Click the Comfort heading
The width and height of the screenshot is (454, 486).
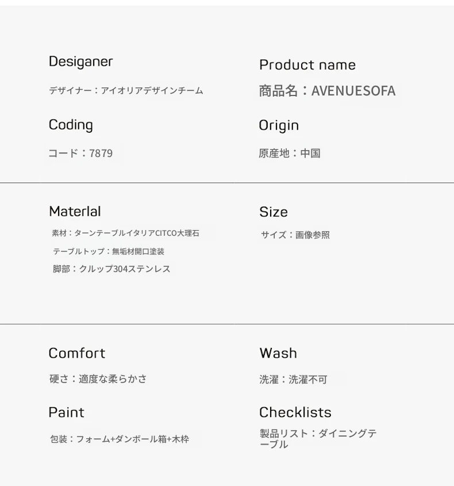tap(77, 353)
